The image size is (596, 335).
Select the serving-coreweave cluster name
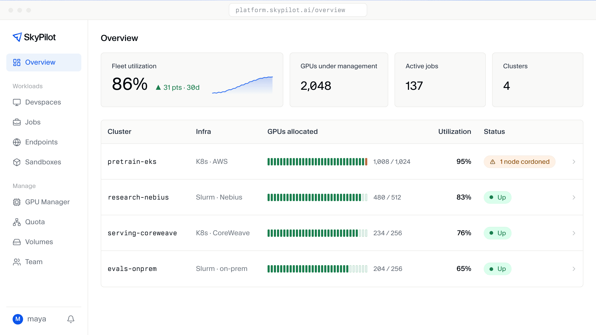click(x=142, y=233)
